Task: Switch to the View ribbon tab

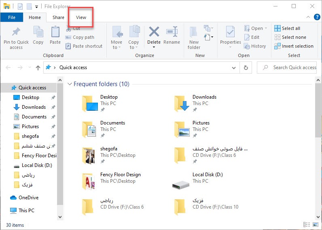Action: tap(81, 17)
